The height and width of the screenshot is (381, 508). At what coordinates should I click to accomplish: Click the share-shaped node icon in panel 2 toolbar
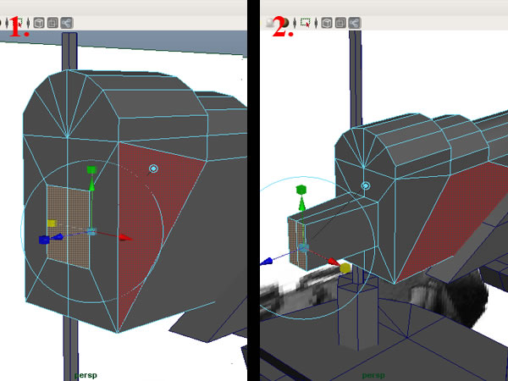click(x=355, y=23)
